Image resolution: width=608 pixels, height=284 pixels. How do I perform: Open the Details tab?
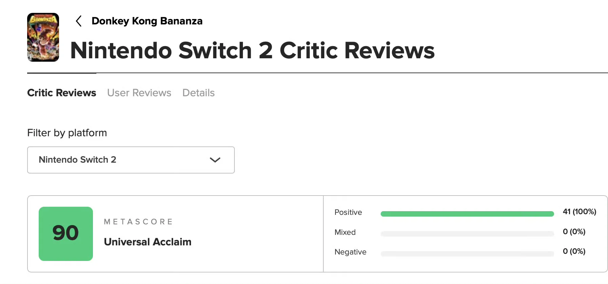tap(198, 93)
